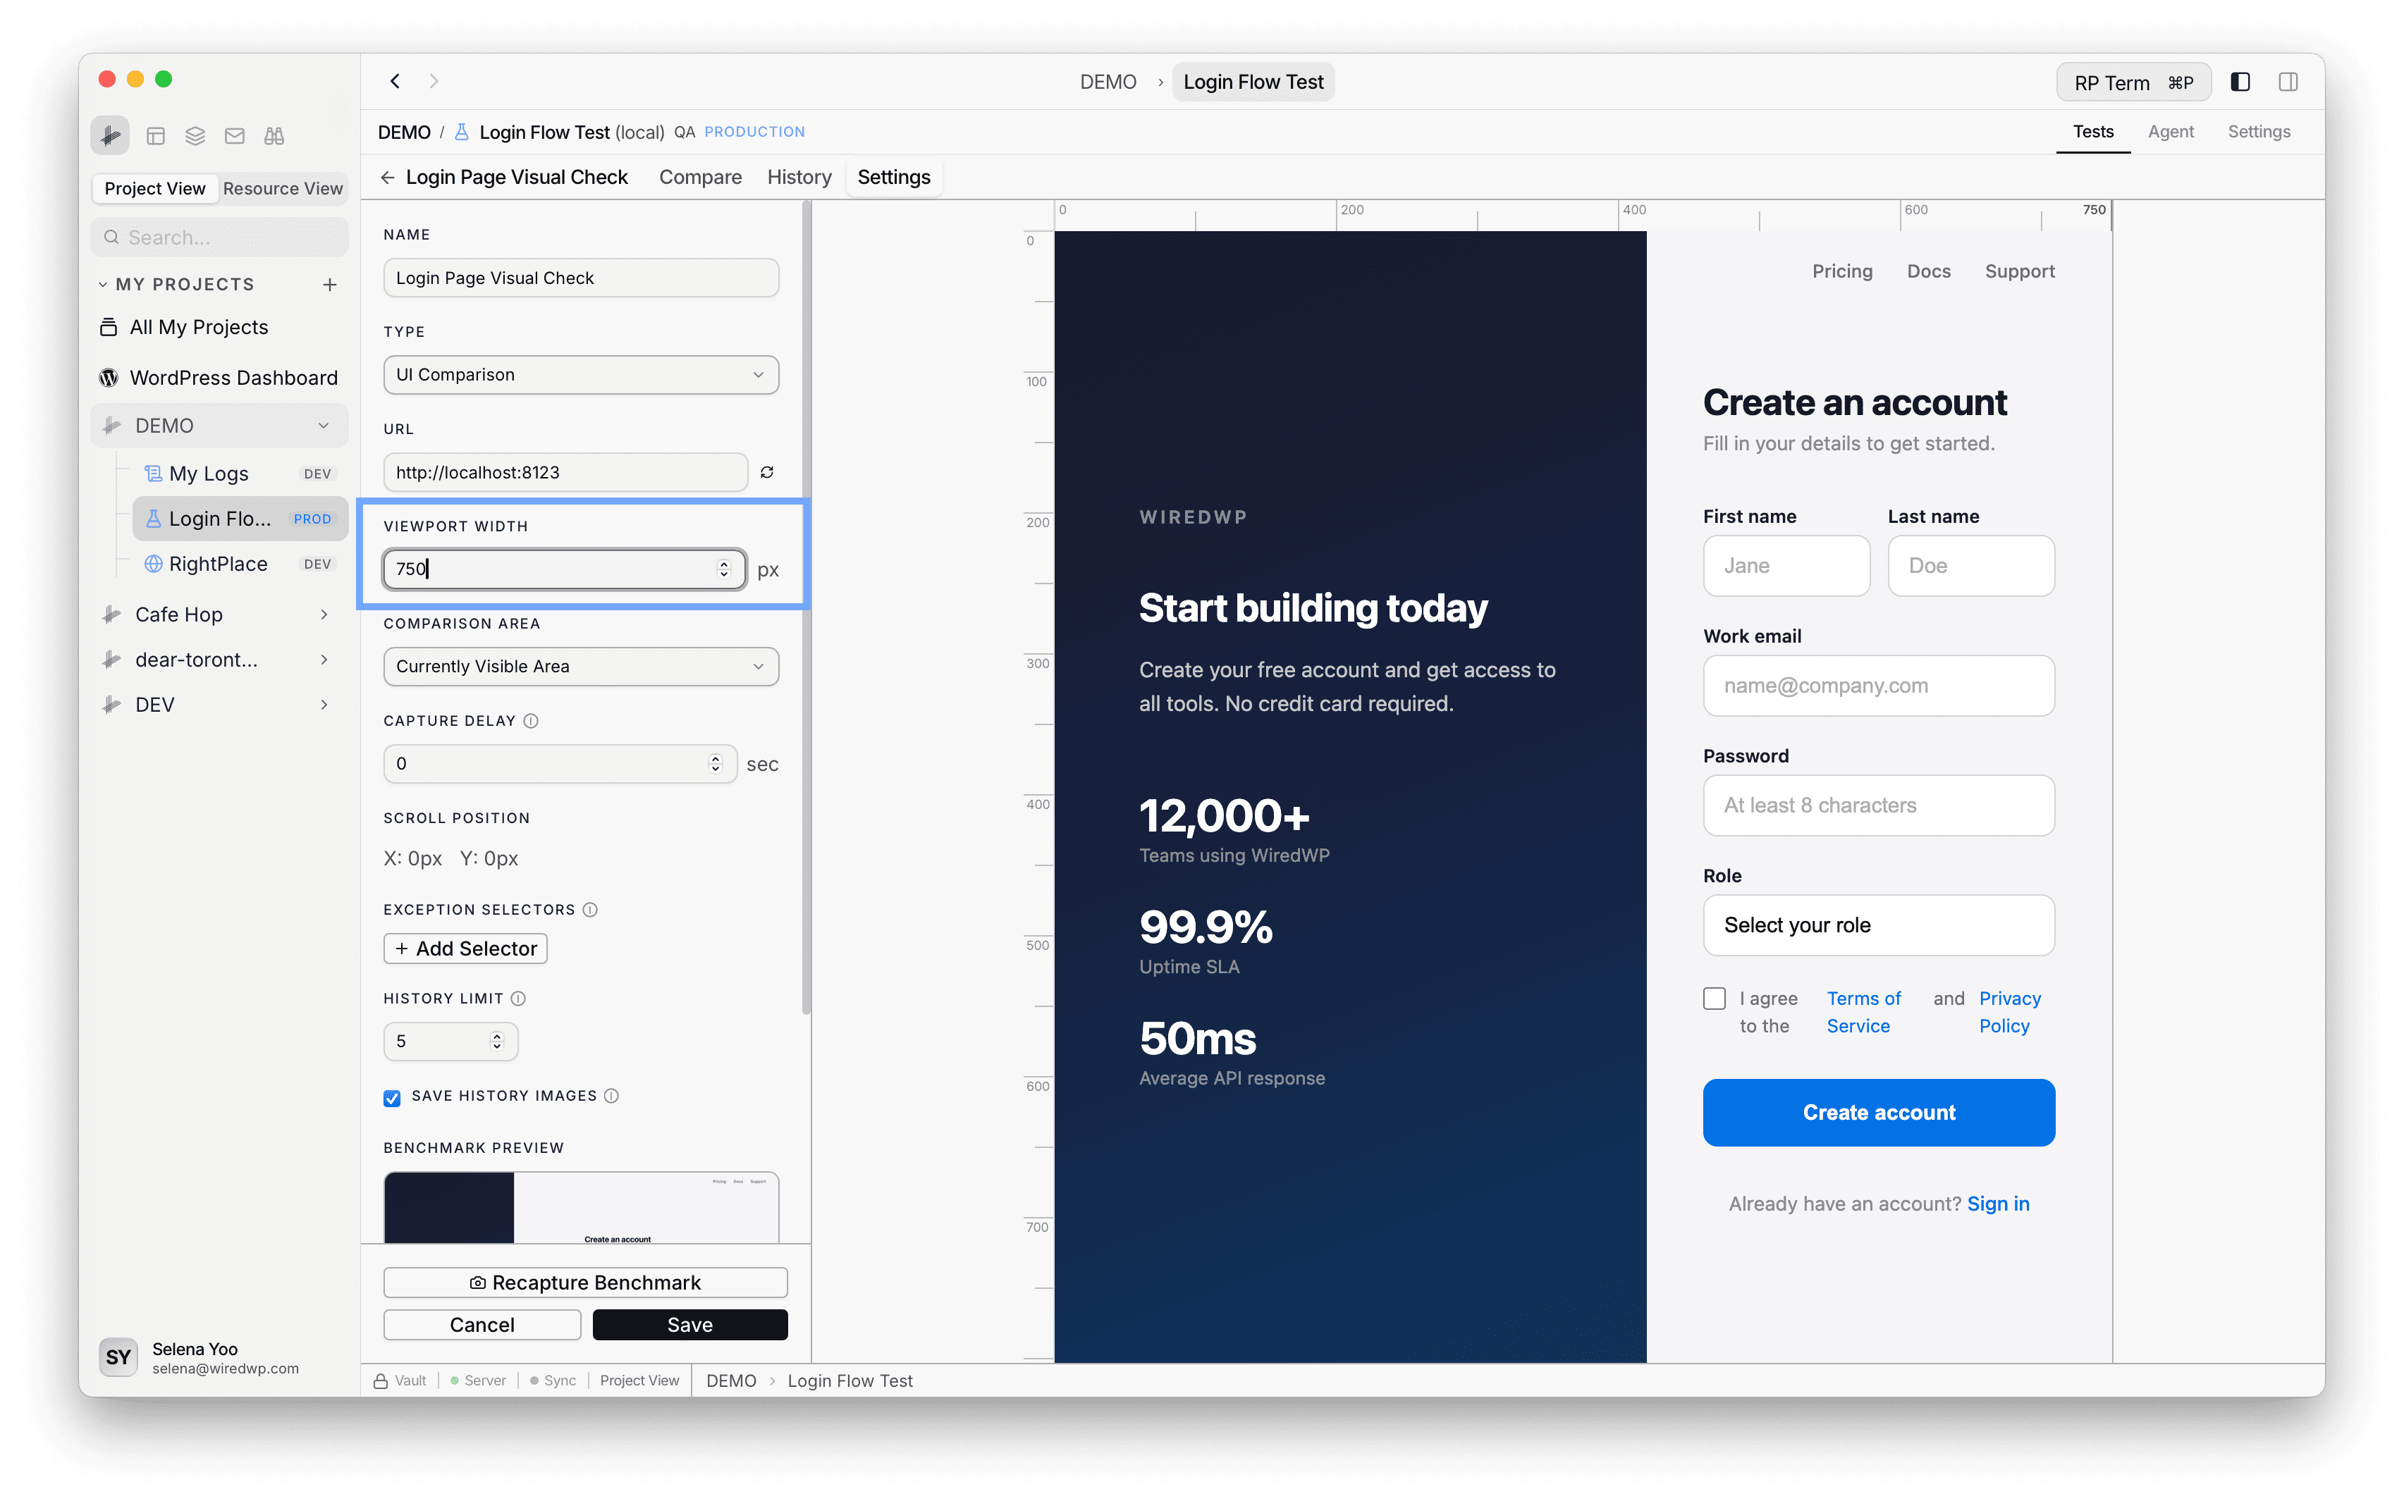Select My Logs in project tree
The image size is (2404, 1501).
point(239,474)
